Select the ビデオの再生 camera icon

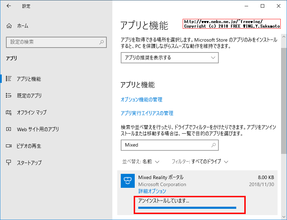pyautogui.click(x=8, y=146)
